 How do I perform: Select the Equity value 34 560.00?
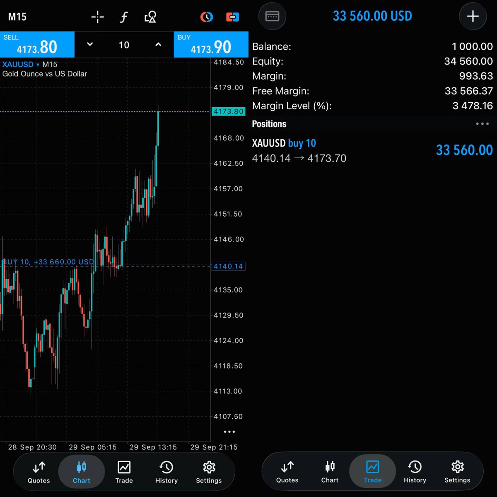[x=468, y=61]
